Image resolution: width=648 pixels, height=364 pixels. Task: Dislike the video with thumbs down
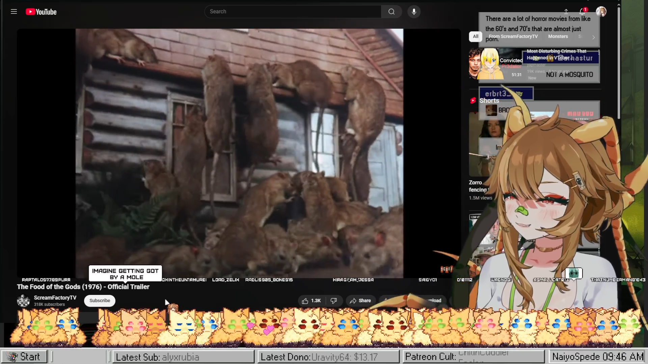(333, 301)
